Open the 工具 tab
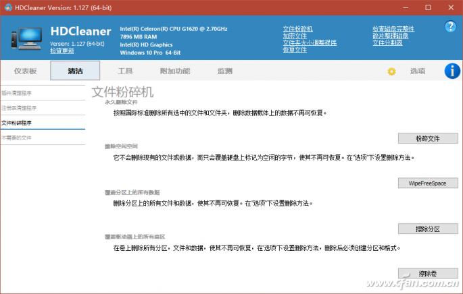Viewport: 463px width, 294px height. pos(125,71)
